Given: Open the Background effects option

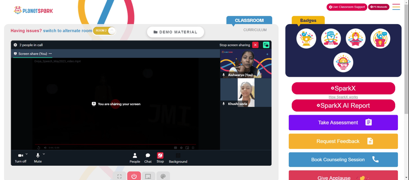Looking at the screenshot, I should point(178,158).
